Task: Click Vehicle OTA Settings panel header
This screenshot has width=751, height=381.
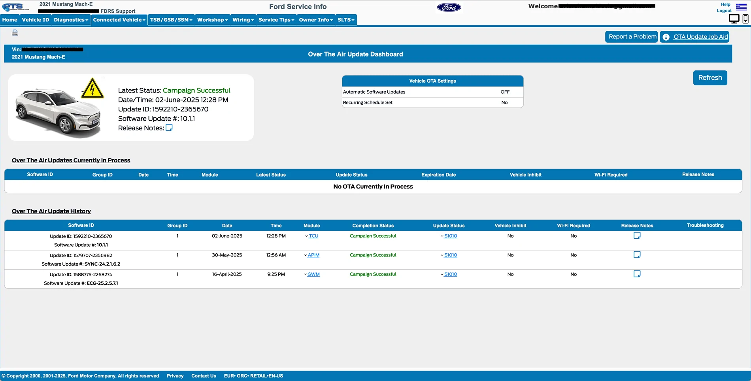Action: click(x=432, y=81)
